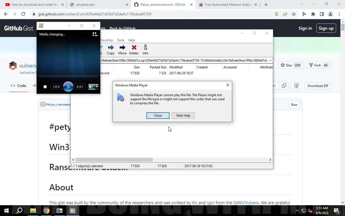Follow the Kir author link

click(x=195, y=202)
